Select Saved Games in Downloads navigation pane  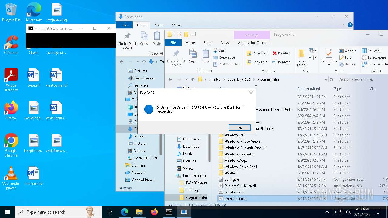click(x=145, y=78)
